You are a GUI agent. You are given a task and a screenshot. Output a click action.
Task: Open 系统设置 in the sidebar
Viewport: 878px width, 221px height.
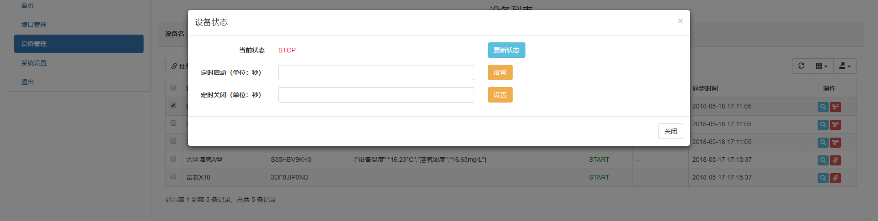[x=34, y=63]
